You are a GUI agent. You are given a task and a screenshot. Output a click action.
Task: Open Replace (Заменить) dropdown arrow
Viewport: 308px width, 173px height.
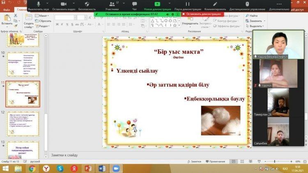(x=264, y=21)
